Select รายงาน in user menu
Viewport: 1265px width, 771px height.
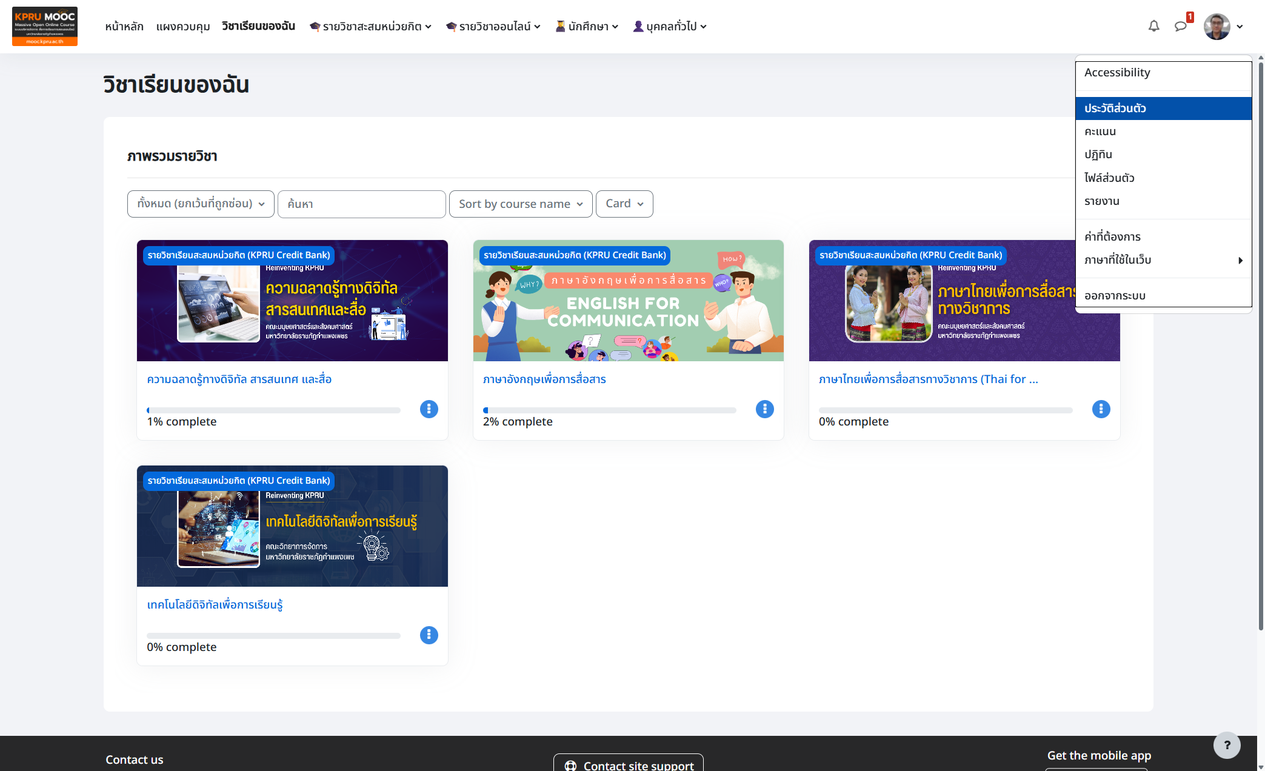[x=1163, y=201]
